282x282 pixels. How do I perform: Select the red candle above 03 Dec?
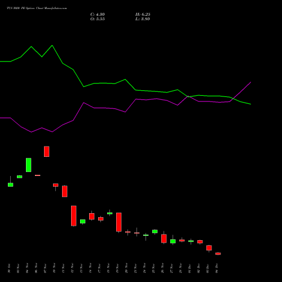click(x=209, y=248)
